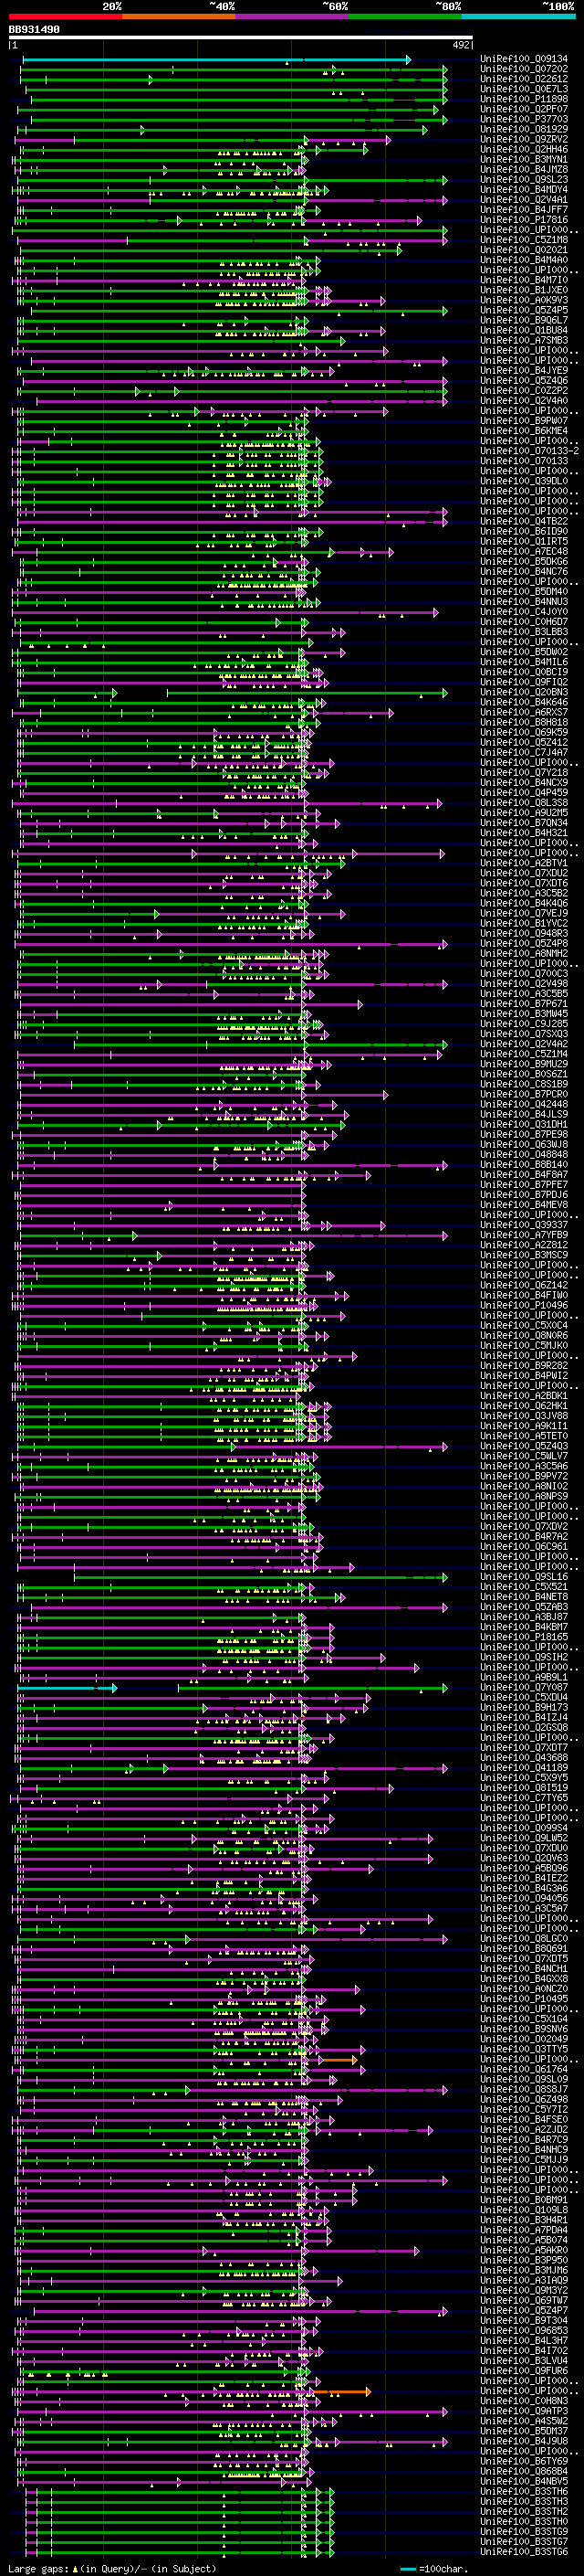This screenshot has width=584, height=2576.
Task: Select the UniRef100_B4JYE9 label
Action: (523, 371)
